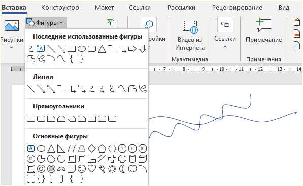This screenshot has height=186, width=303.
Task: Select the hexagon in Основные фигуры
Action: [112, 148]
